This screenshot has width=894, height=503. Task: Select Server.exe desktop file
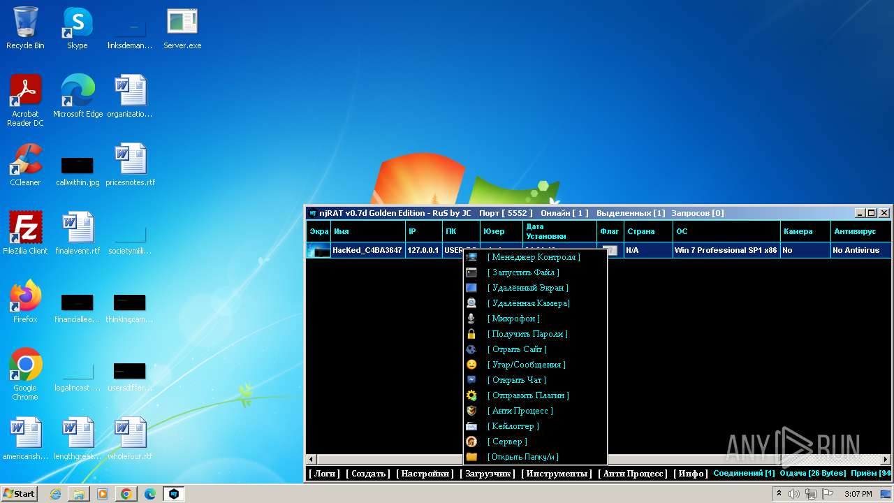[182, 28]
